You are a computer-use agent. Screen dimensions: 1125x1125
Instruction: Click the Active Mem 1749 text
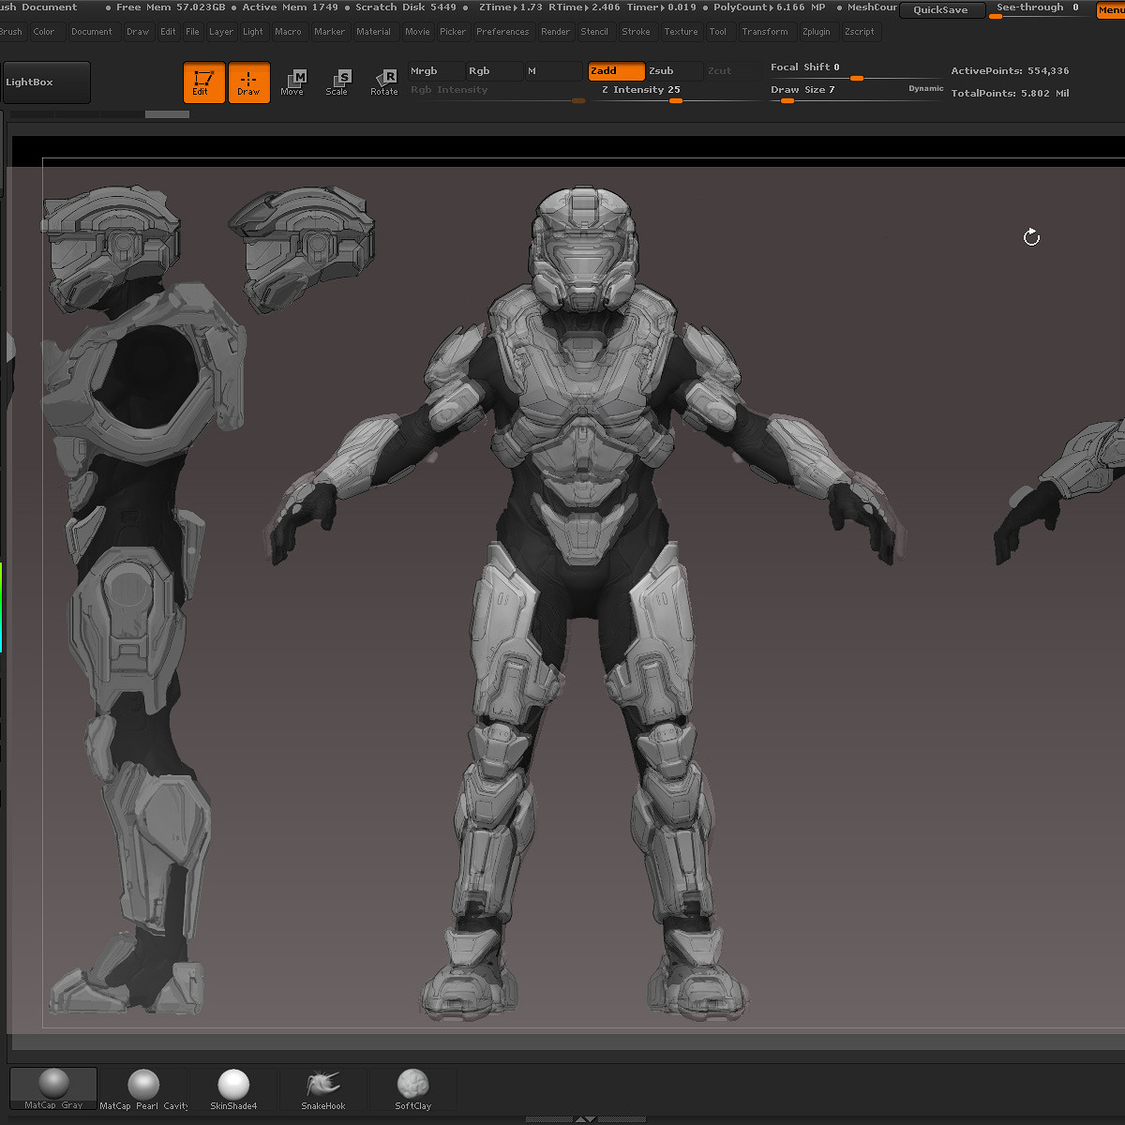tap(290, 7)
